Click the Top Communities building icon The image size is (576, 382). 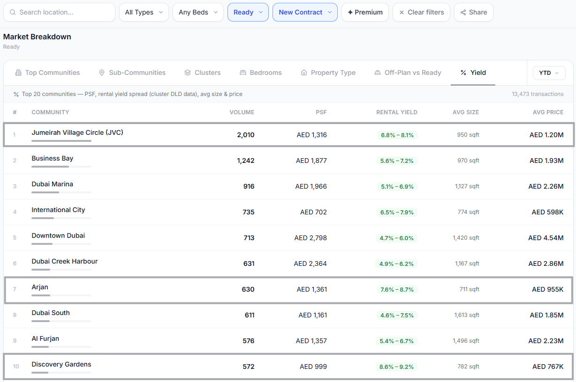click(18, 73)
